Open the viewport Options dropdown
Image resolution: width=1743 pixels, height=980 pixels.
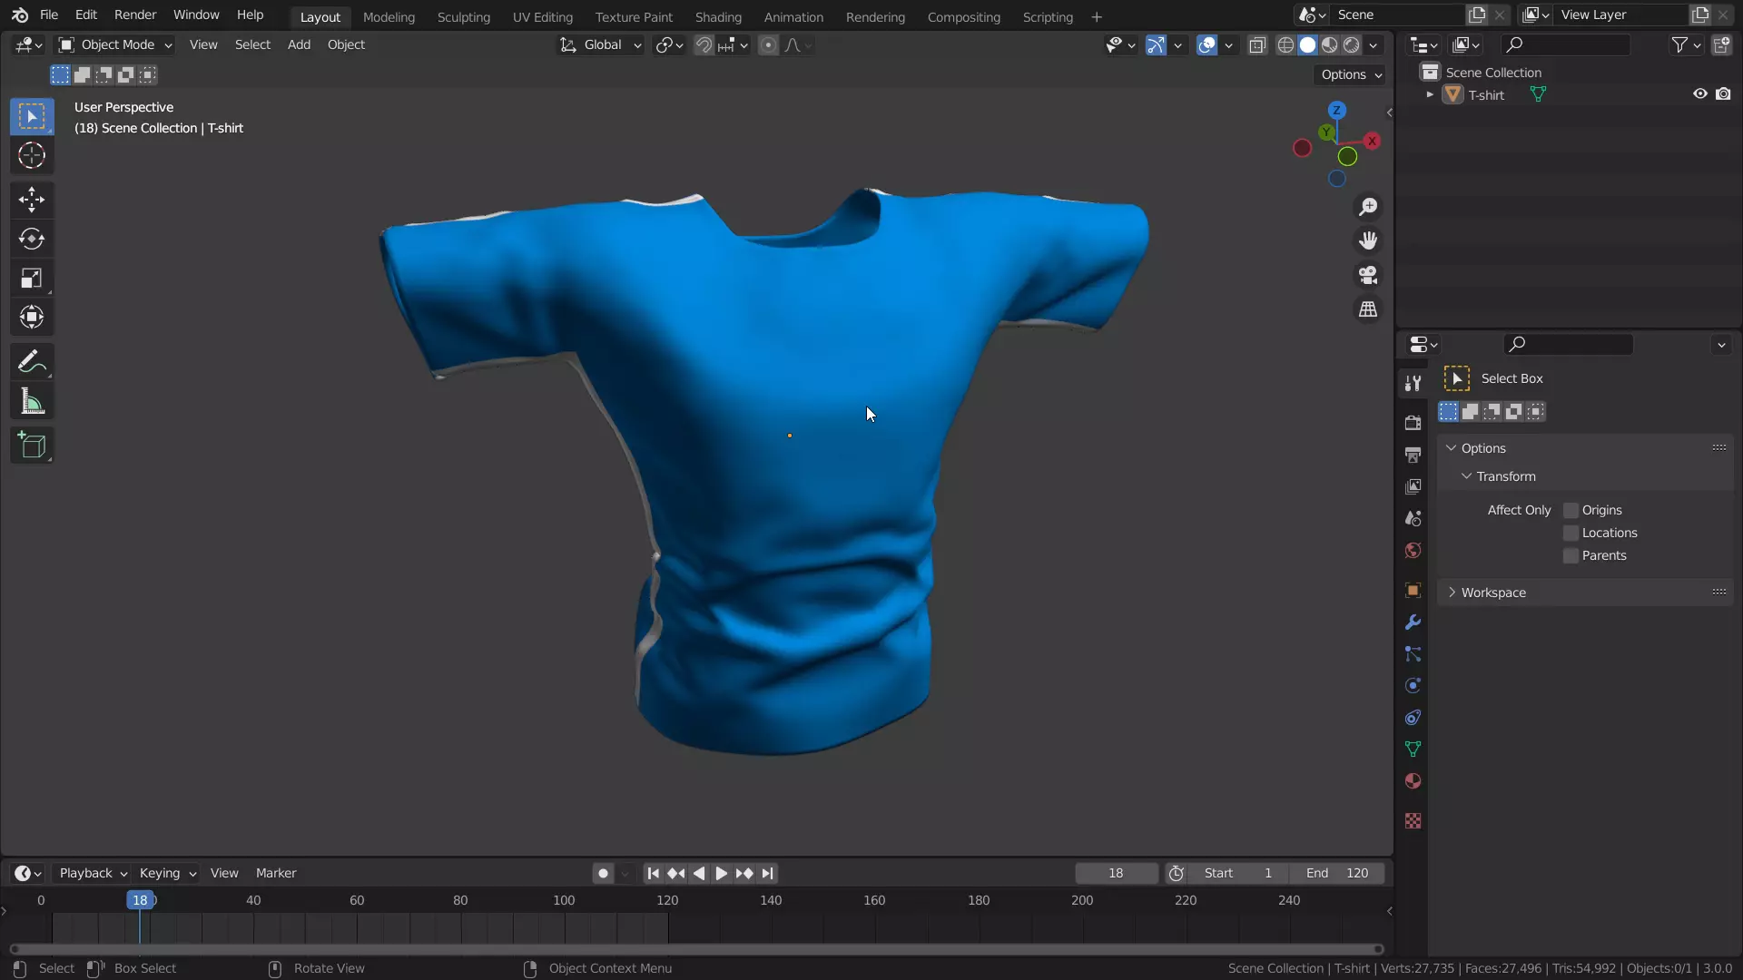tap(1351, 74)
